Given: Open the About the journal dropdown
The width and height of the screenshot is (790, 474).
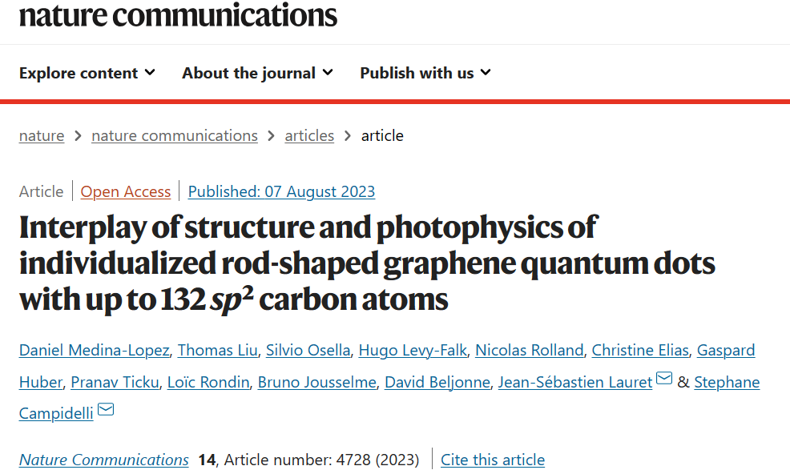Looking at the screenshot, I should pos(257,73).
